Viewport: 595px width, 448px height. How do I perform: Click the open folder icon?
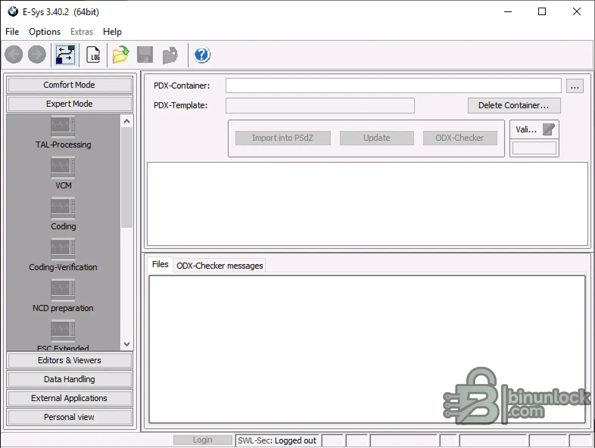[121, 55]
